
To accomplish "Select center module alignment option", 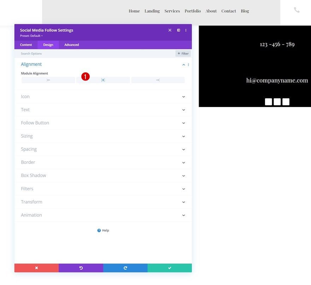I will (x=103, y=80).
